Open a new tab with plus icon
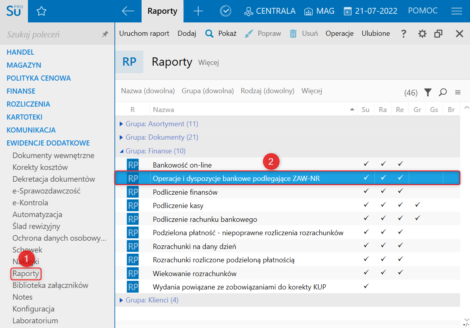 pos(198,11)
